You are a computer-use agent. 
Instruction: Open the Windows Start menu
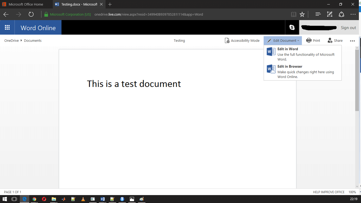point(5,199)
